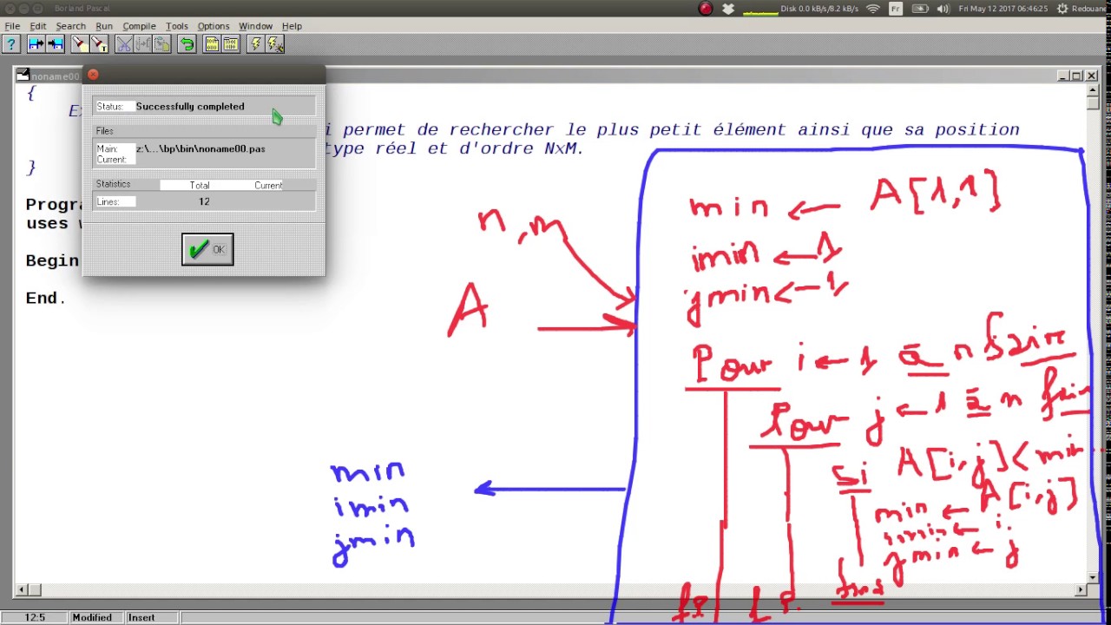1111x625 pixels.
Task: Open the Options menu
Action: coord(214,26)
